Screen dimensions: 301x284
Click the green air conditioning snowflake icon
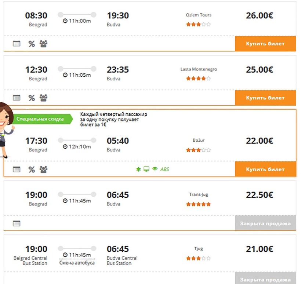pyautogui.click(x=138, y=169)
